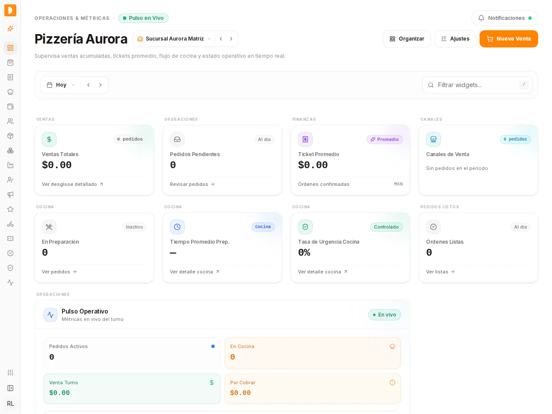Open Ver detalle cocina under Tiempo Promedio Prep.

194,272
